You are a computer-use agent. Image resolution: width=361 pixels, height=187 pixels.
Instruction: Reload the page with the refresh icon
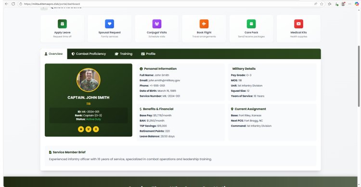[13, 4]
